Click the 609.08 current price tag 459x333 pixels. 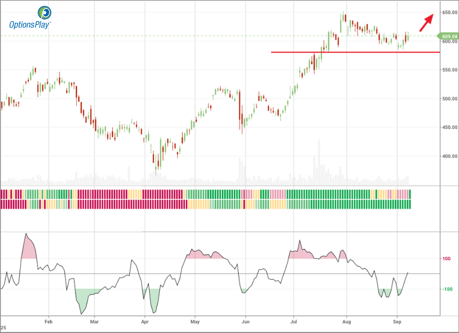click(447, 37)
